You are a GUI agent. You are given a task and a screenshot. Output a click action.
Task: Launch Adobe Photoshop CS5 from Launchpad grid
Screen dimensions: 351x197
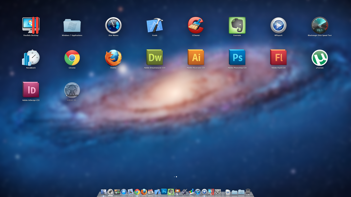[x=237, y=57]
